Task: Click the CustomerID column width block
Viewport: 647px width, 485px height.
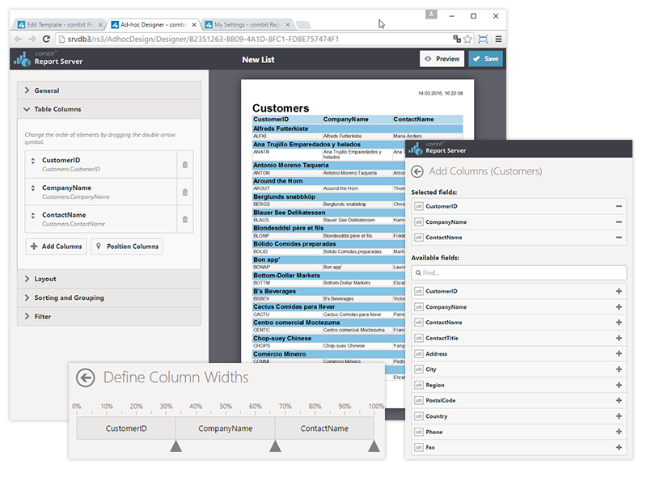Action: [126, 428]
